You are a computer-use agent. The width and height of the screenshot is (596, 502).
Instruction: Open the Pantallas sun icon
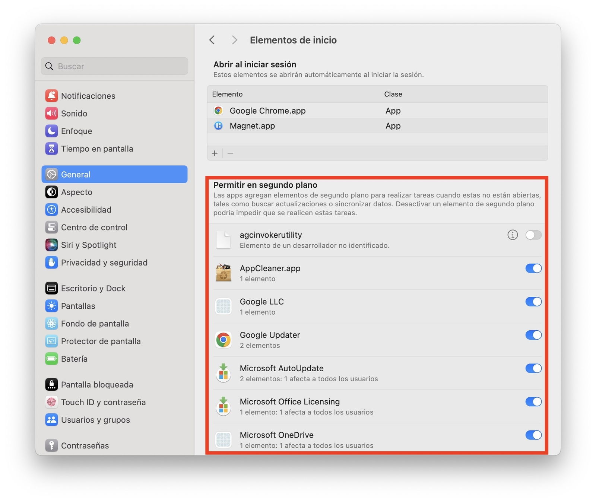click(x=51, y=306)
